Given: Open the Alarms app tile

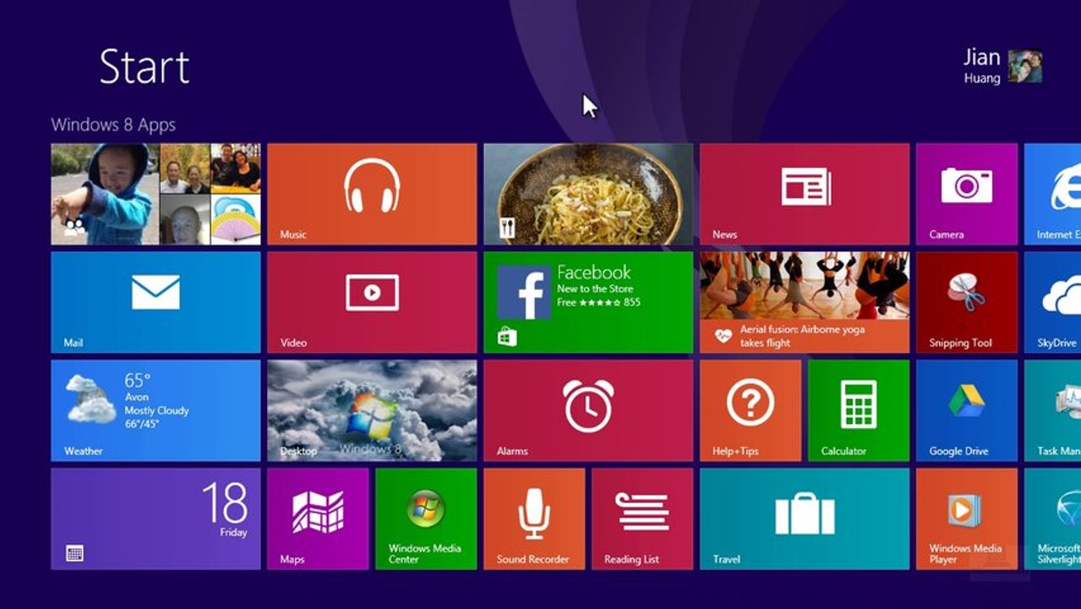Looking at the screenshot, I should (588, 411).
